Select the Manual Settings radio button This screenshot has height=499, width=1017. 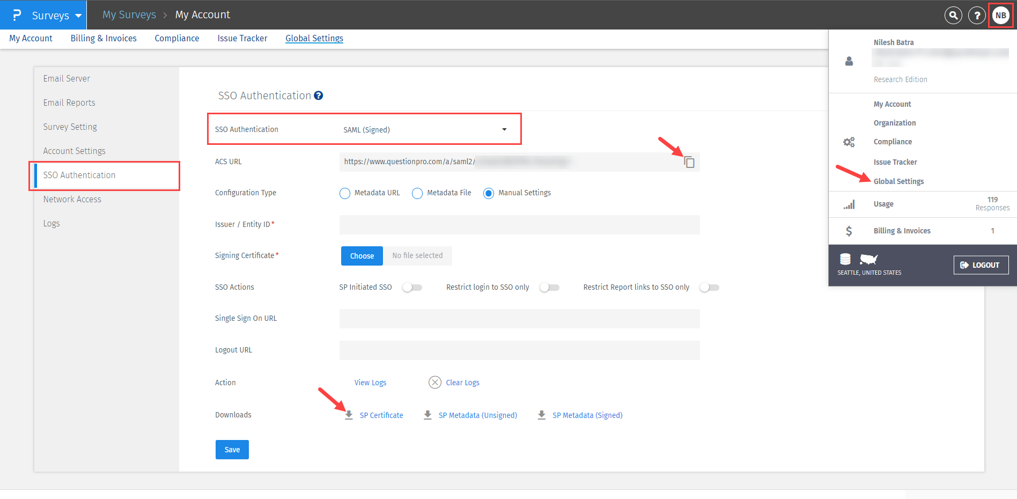(x=489, y=193)
